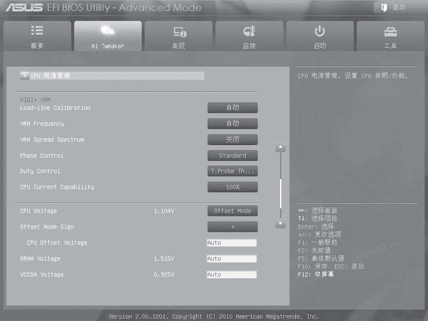Select the CPU Current Capability label
The image size is (428, 321).
[x=57, y=187]
